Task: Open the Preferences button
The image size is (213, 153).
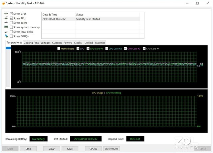Action: tap(111, 149)
